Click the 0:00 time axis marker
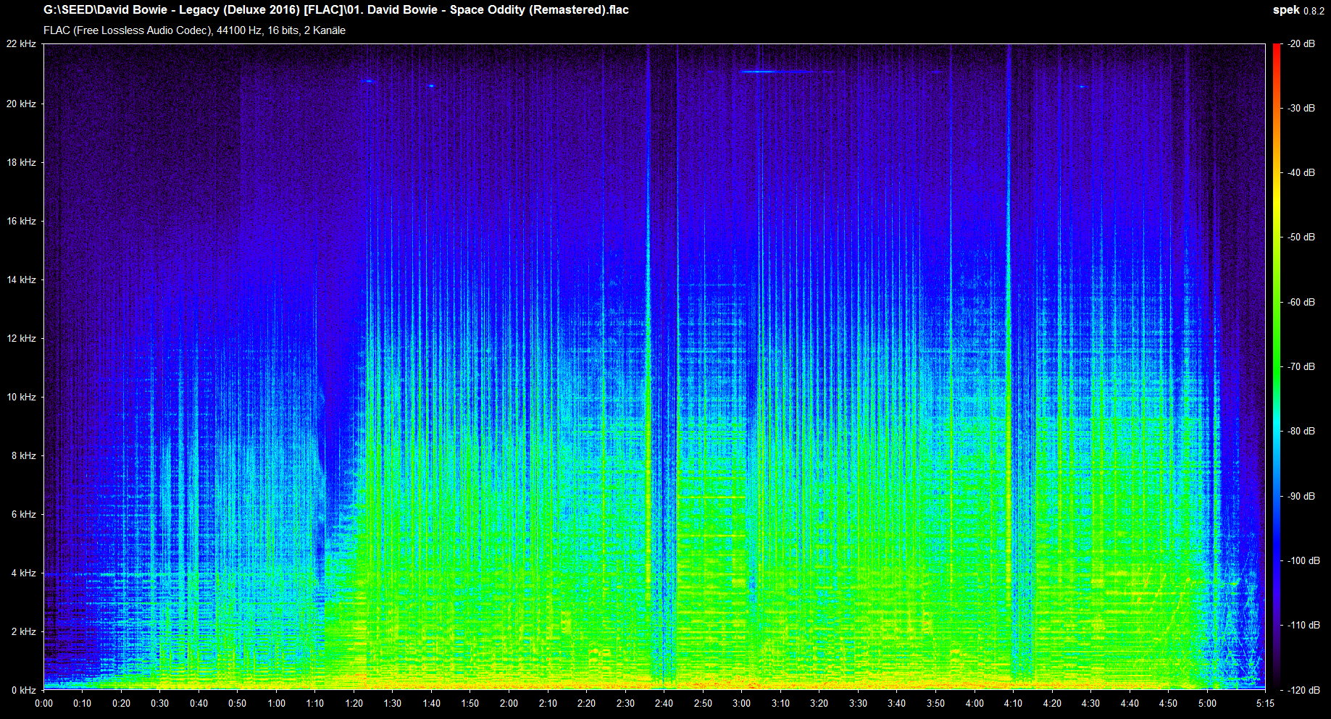 pyautogui.click(x=43, y=703)
